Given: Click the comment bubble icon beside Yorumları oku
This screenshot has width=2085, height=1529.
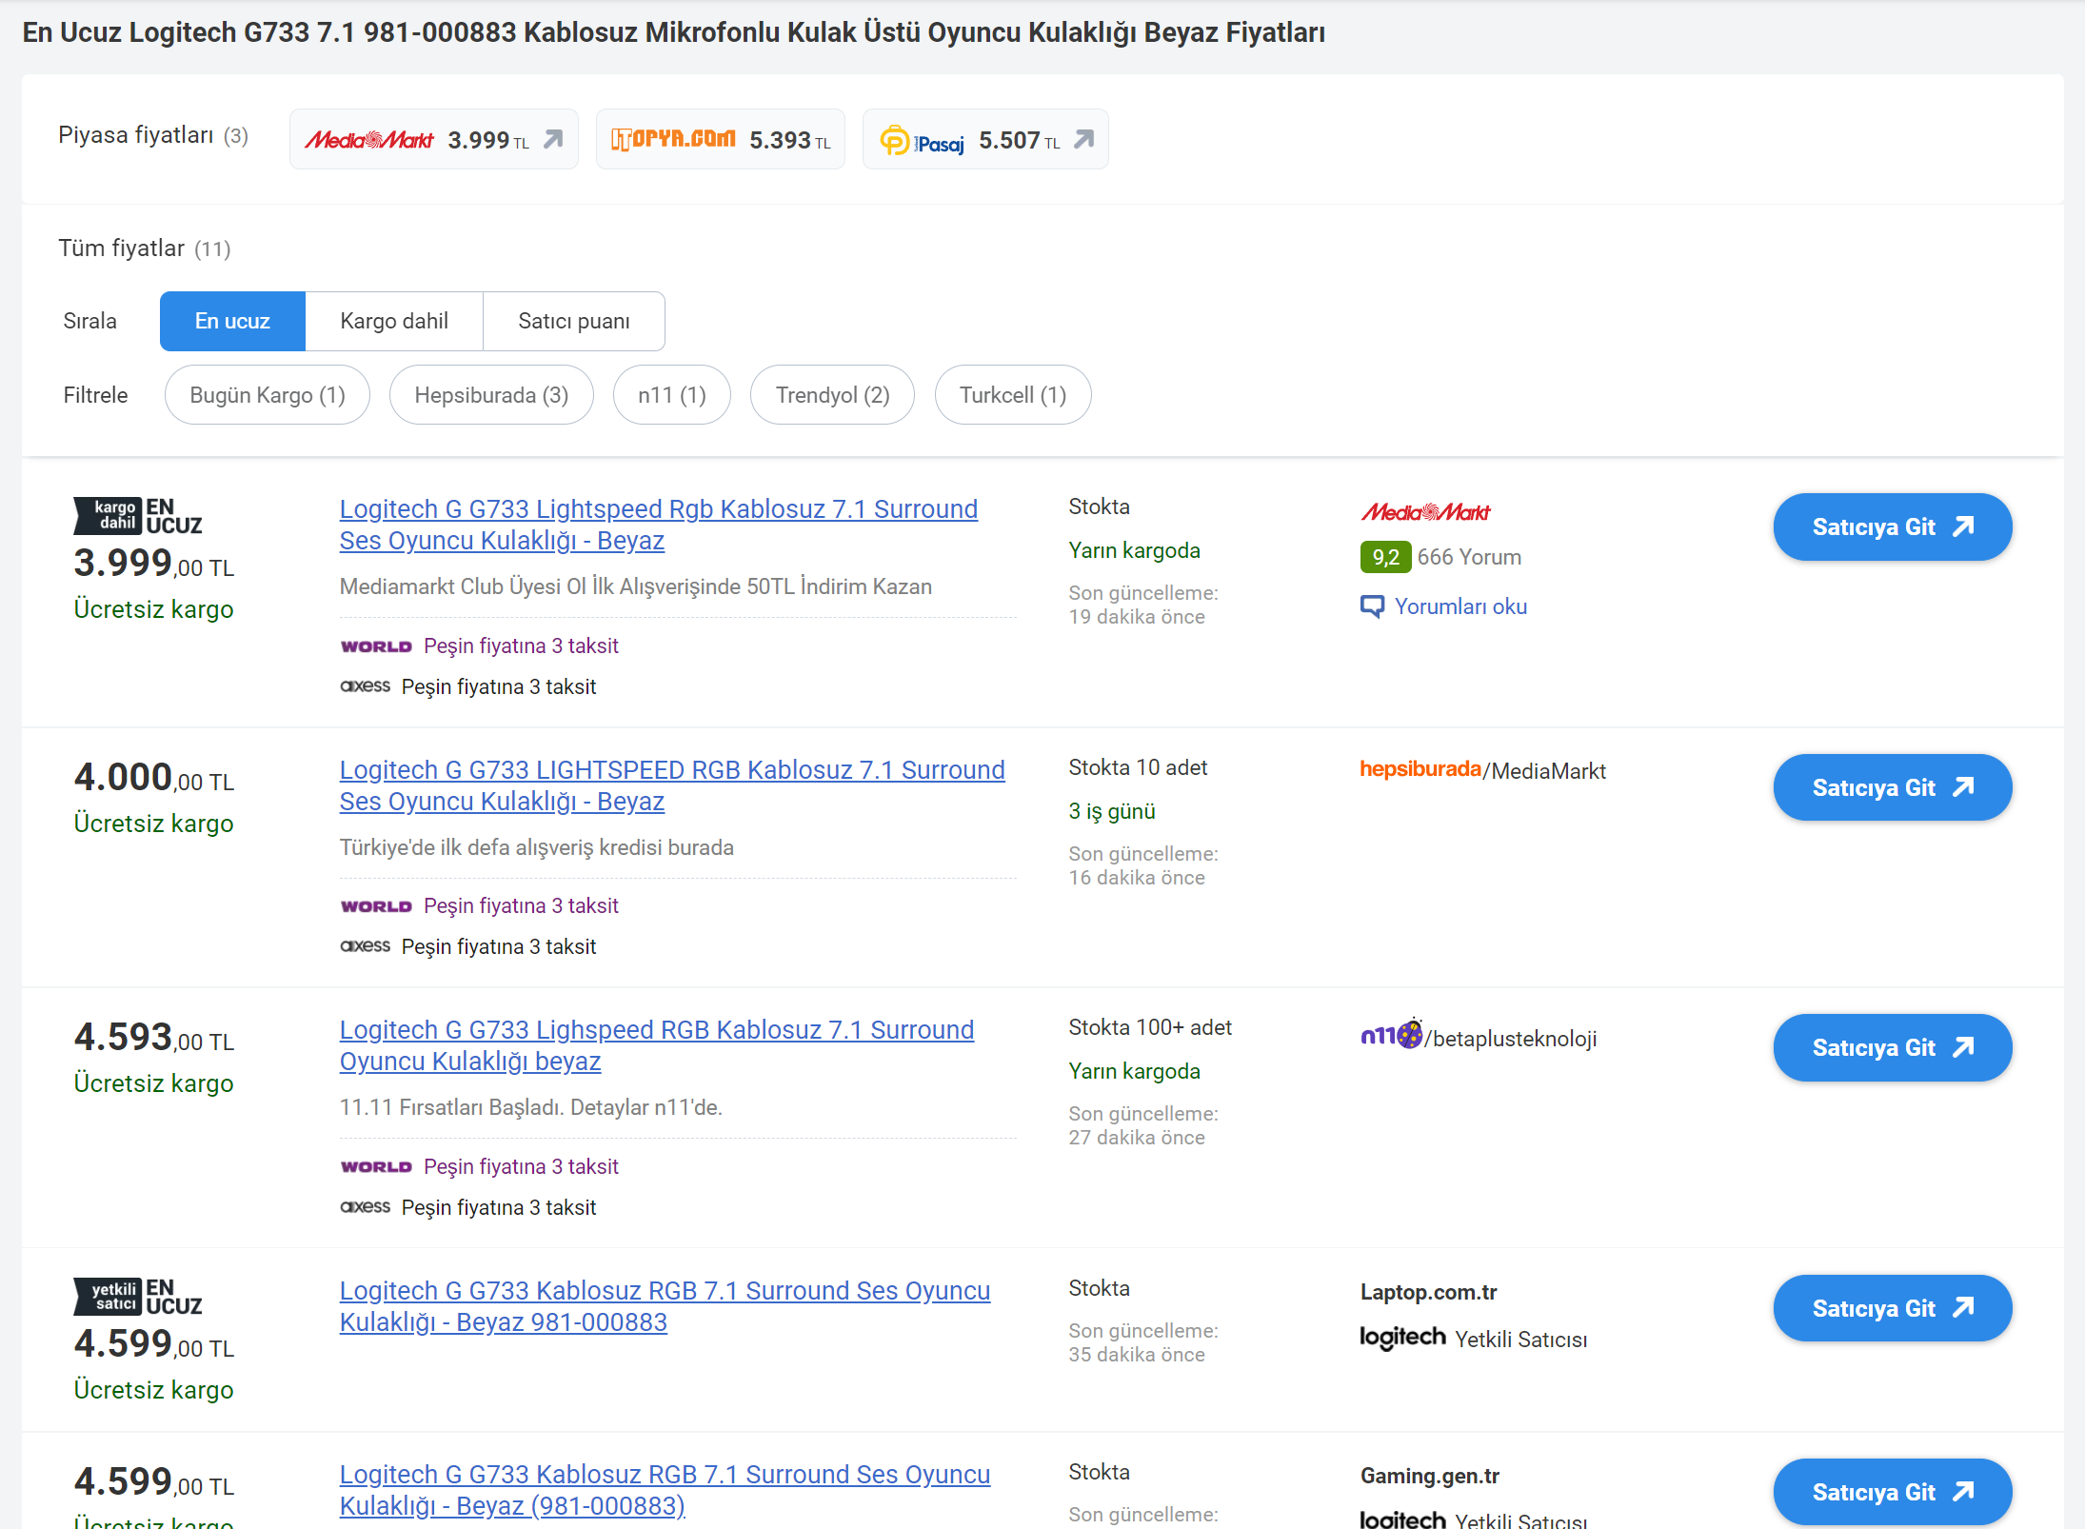Looking at the screenshot, I should (x=1372, y=606).
